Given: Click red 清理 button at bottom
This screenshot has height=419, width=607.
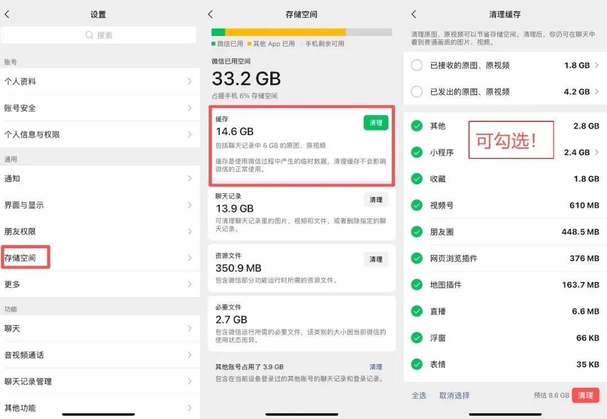Looking at the screenshot, I should click(x=585, y=395).
